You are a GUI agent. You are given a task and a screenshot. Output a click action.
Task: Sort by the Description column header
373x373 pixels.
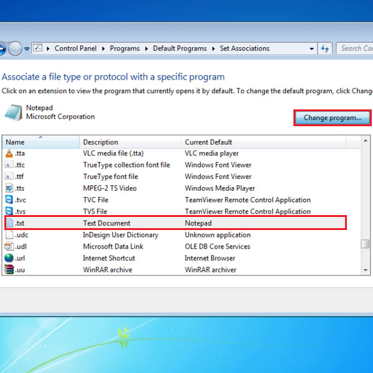pos(130,142)
